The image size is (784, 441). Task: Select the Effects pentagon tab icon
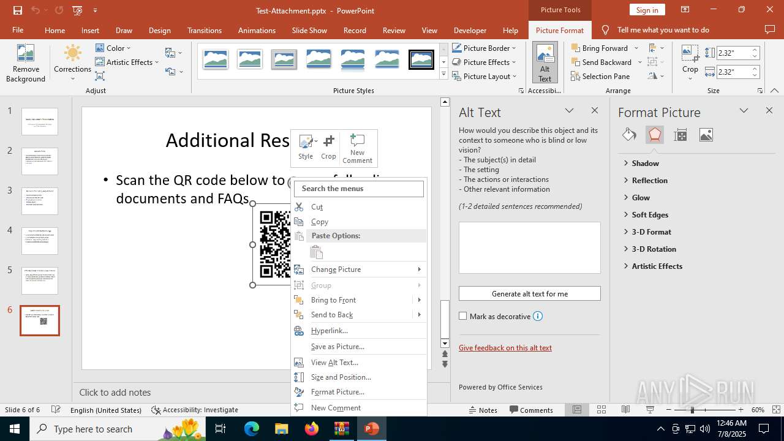tap(655, 135)
